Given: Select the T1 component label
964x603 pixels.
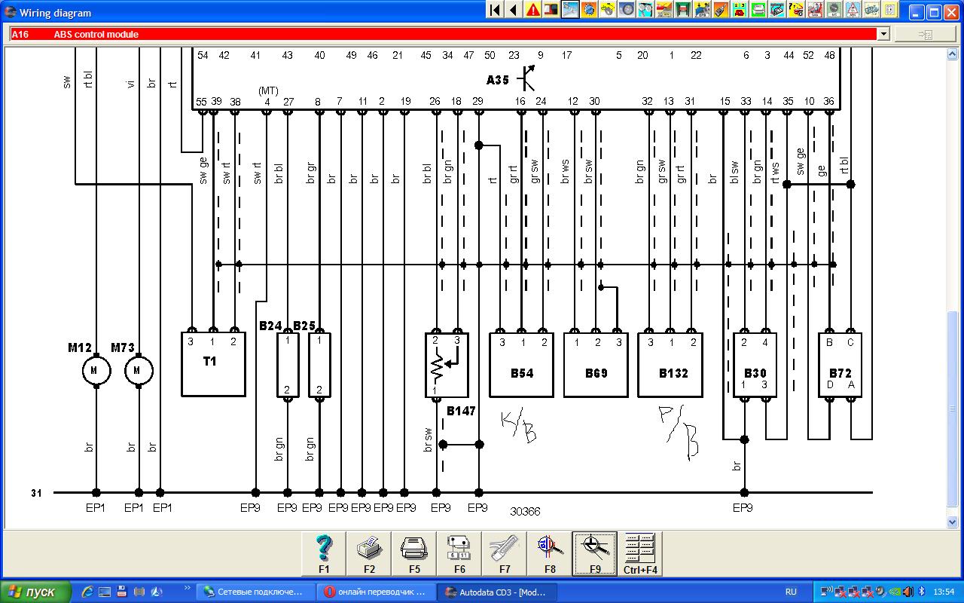Looking at the screenshot, I should pos(210,361).
